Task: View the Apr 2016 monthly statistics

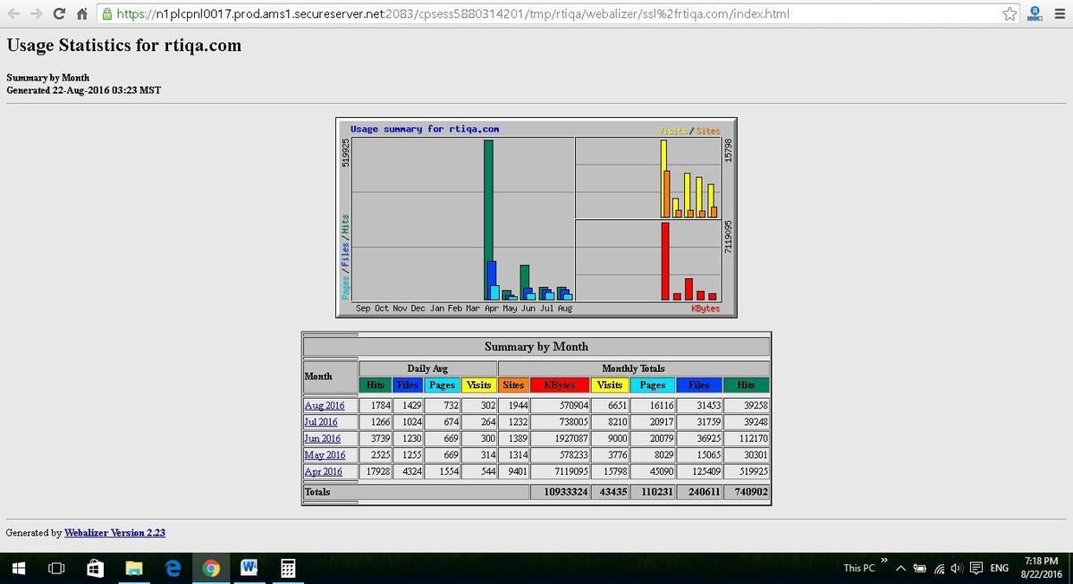Action: [x=324, y=471]
